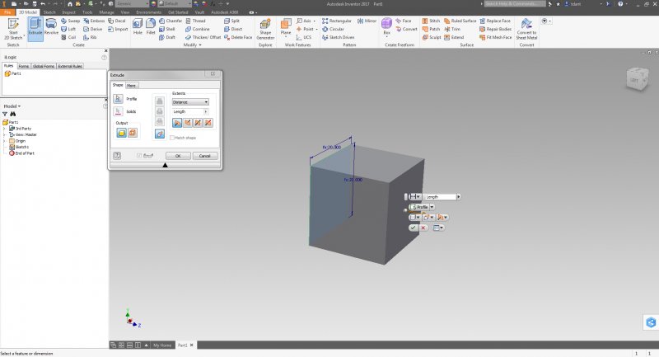Click the Find binoculars icon in Model browser
The width and height of the screenshot is (659, 357).
[x=12, y=114]
